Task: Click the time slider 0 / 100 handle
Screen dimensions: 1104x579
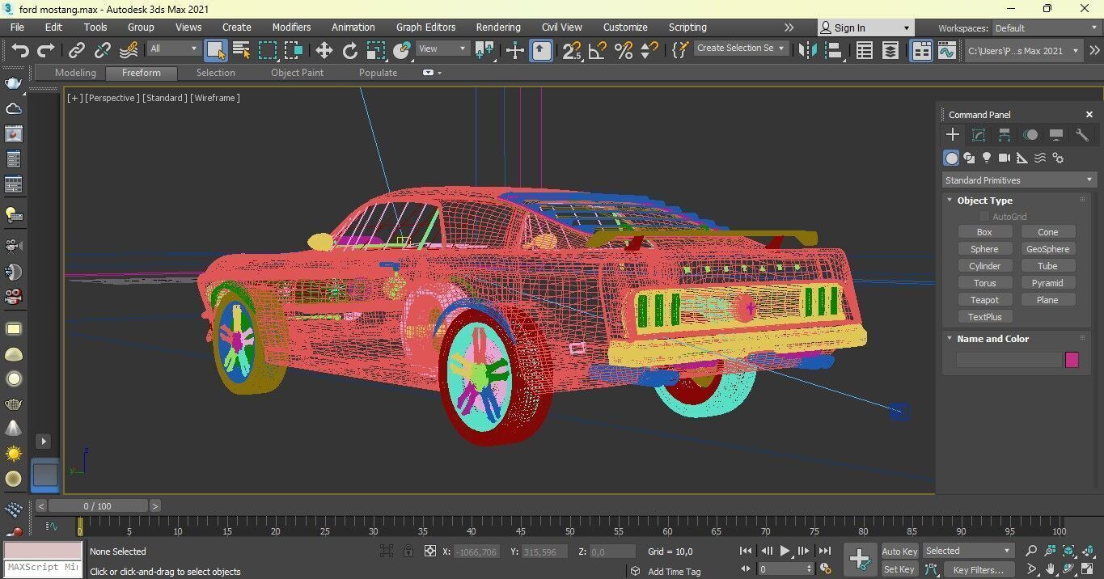Action: tap(98, 506)
